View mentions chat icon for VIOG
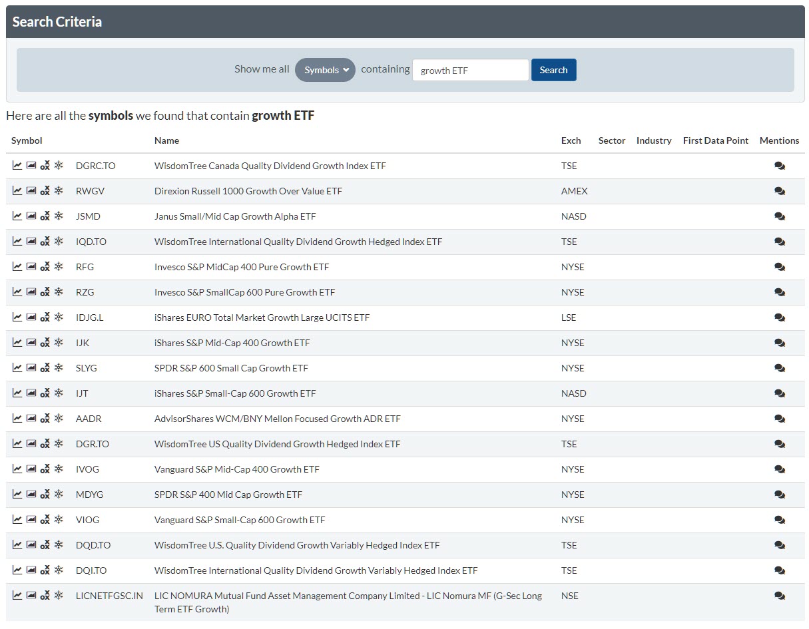The width and height of the screenshot is (809, 629). pyautogui.click(x=780, y=520)
